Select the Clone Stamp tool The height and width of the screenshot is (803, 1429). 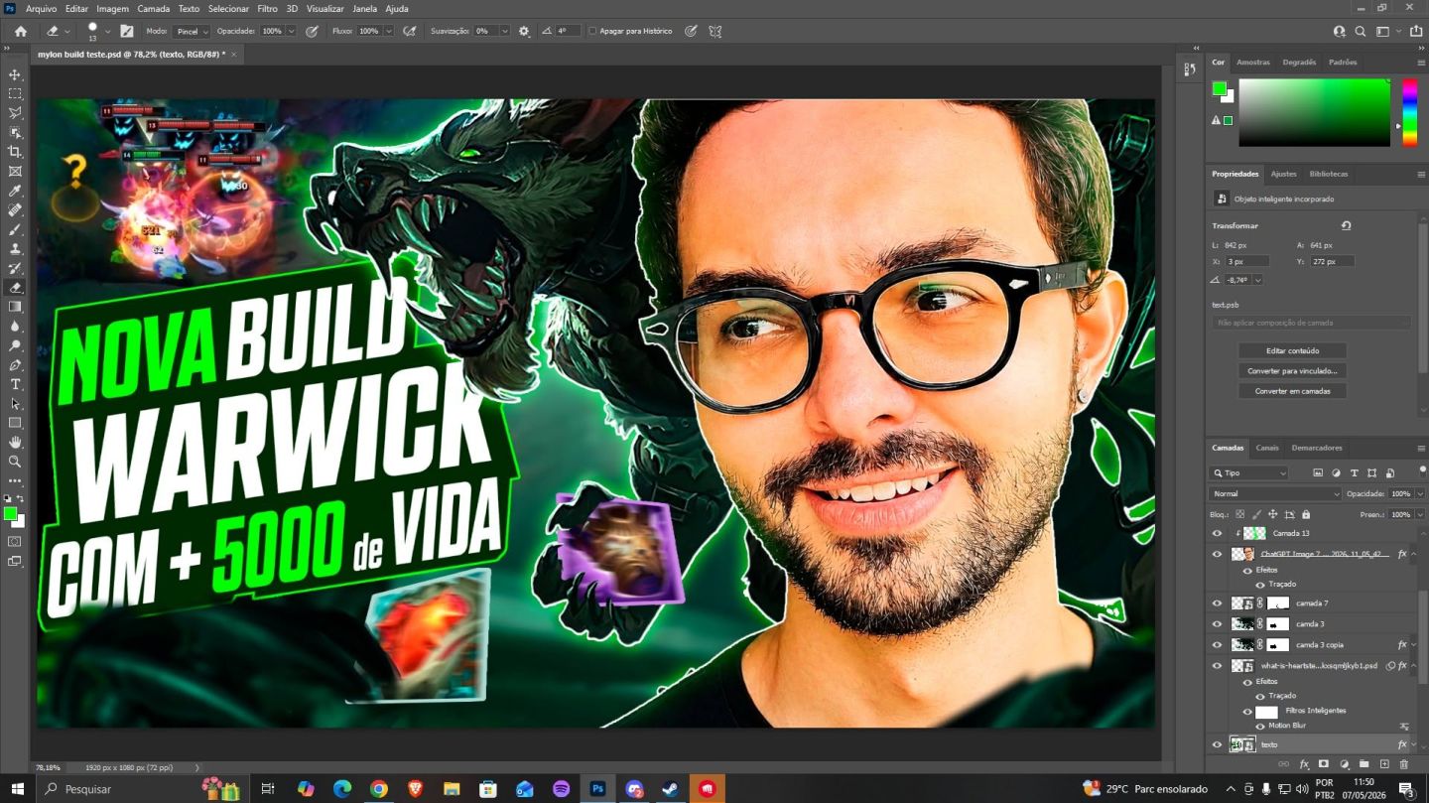pyautogui.click(x=15, y=249)
